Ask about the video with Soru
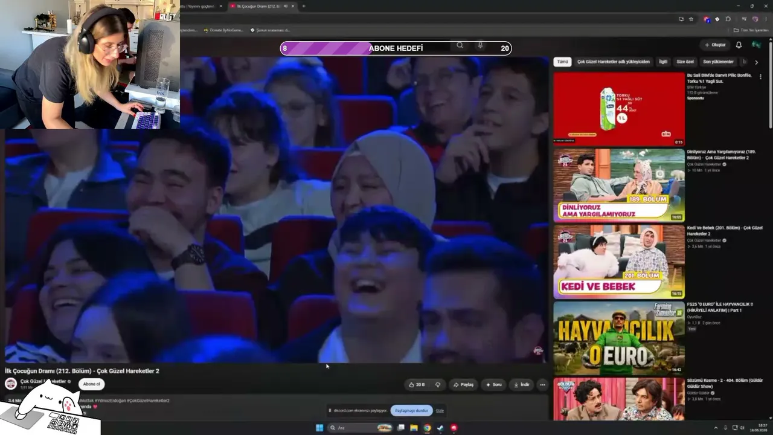The height and width of the screenshot is (435, 773). (493, 384)
